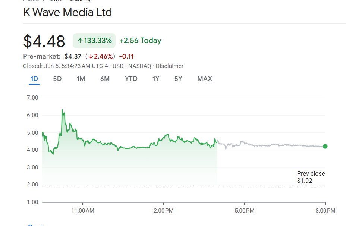Click the pre-market $4.37 price
Viewport: 346px width, 226px height.
[73, 57]
